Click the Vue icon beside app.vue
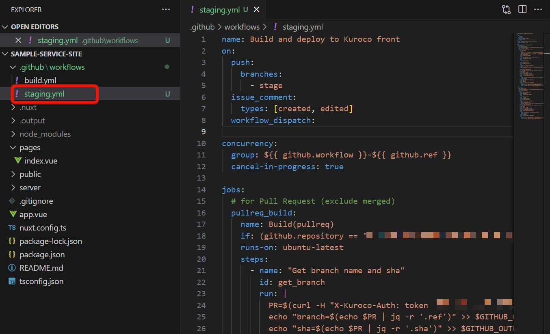The width and height of the screenshot is (550, 334). point(12,214)
